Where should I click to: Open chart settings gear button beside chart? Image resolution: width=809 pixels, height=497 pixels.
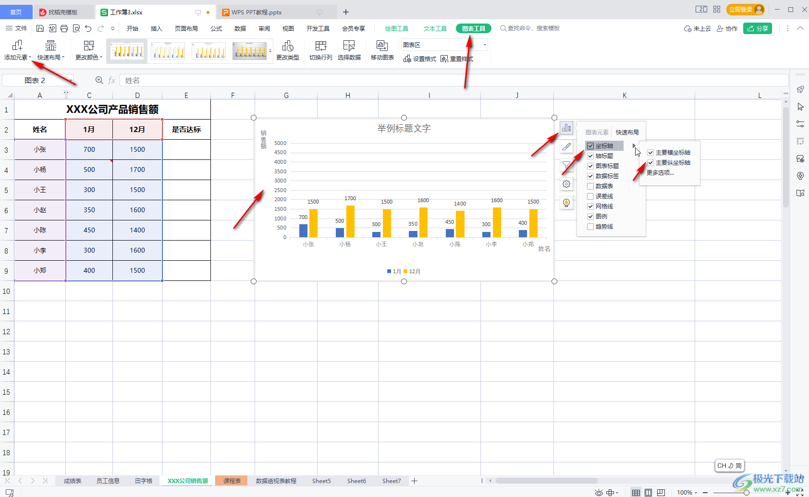click(566, 184)
